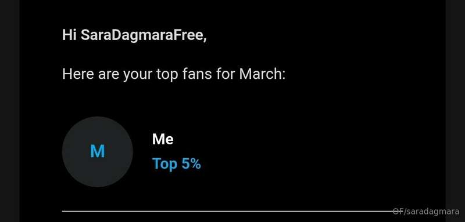The height and width of the screenshot is (222, 465).
Task: Select the OF/saradagmara watermark text
Action: click(426, 212)
